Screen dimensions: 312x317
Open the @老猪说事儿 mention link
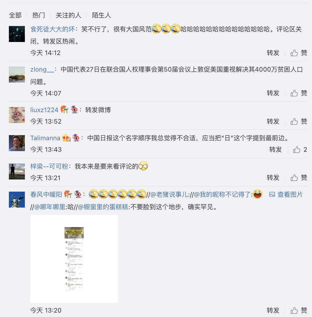point(169,195)
